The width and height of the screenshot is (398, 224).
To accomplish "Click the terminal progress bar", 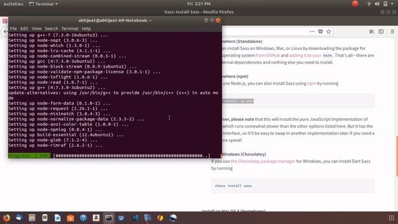I will point(132,156).
